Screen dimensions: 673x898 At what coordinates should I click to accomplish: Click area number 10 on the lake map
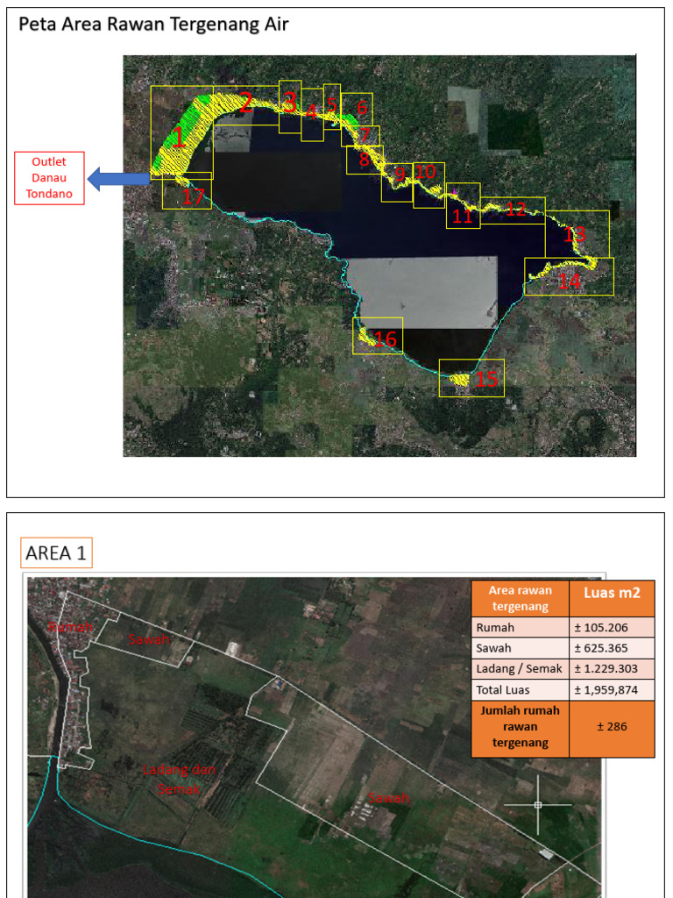pos(425,171)
